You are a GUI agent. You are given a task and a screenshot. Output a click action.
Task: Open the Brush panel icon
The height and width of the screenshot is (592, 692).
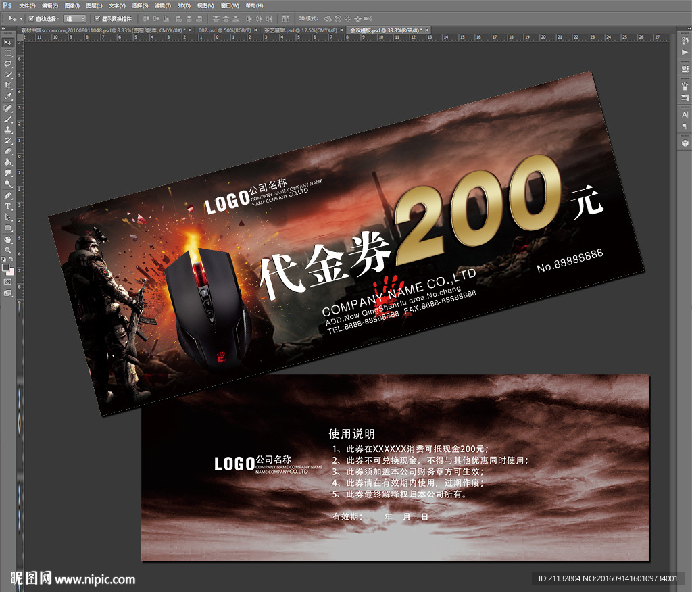tap(685, 97)
